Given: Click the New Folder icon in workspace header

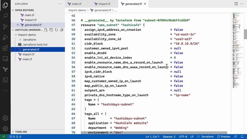Looking at the screenshot, I should pyautogui.click(x=51, y=30).
